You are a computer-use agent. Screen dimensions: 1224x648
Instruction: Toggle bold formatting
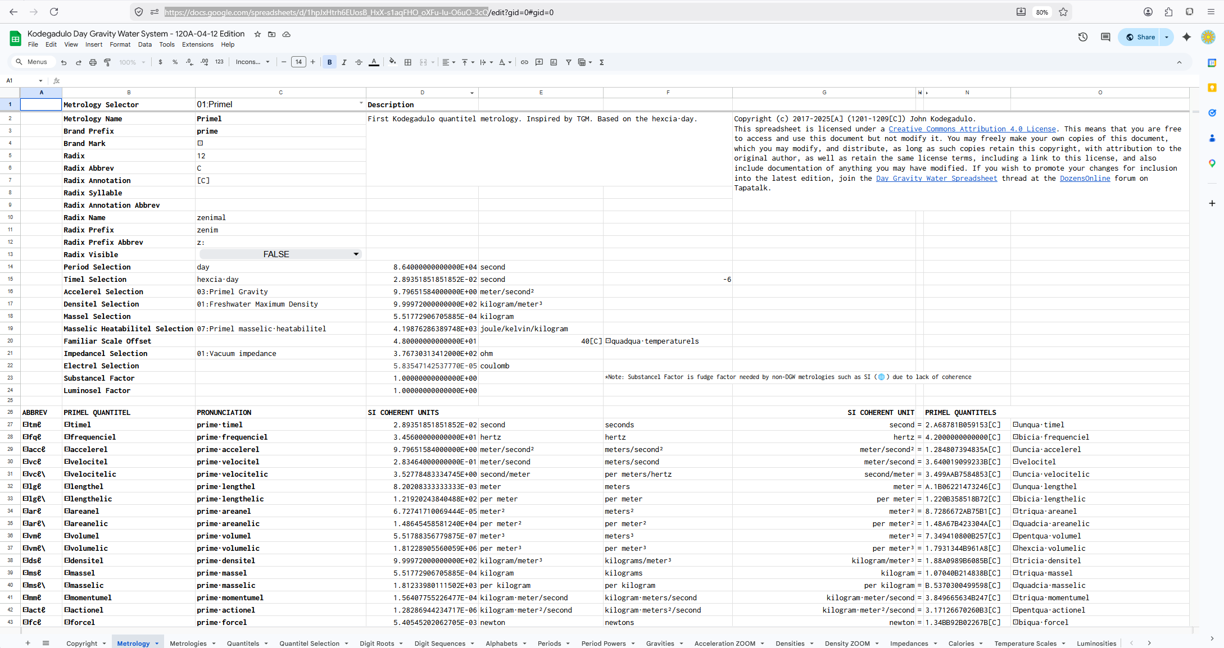(x=329, y=62)
